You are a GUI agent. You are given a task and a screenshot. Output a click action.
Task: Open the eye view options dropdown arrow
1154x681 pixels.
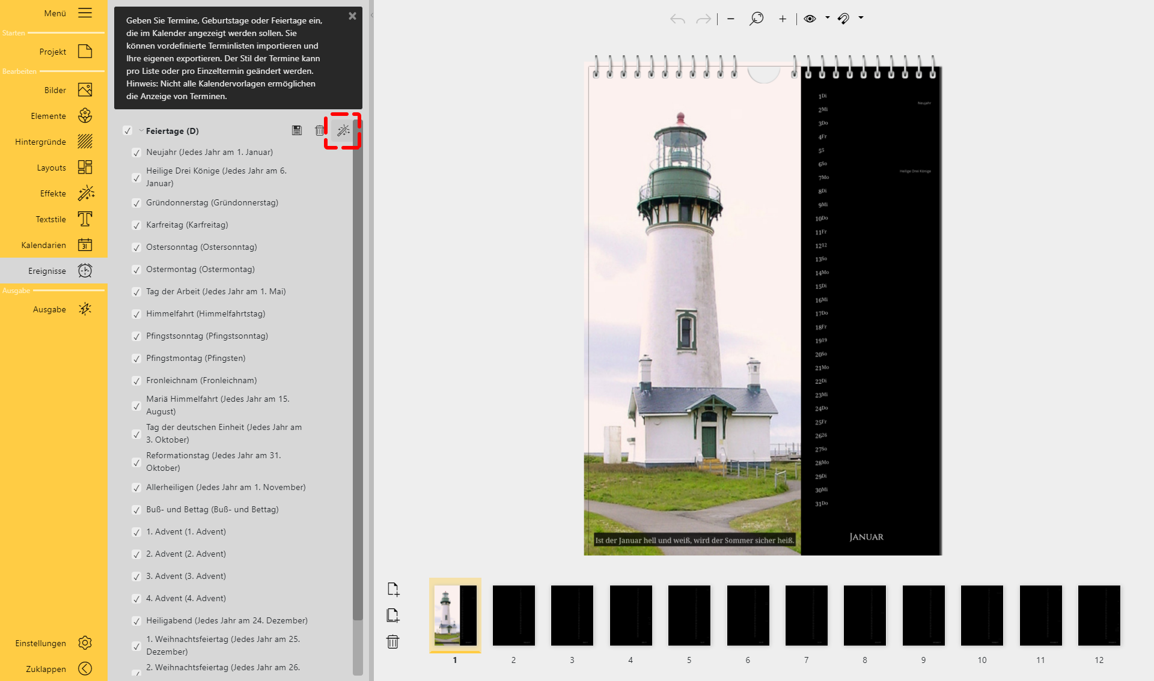(x=828, y=18)
